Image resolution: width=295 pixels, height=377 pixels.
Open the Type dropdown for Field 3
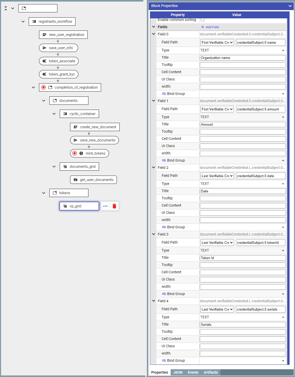point(243,250)
